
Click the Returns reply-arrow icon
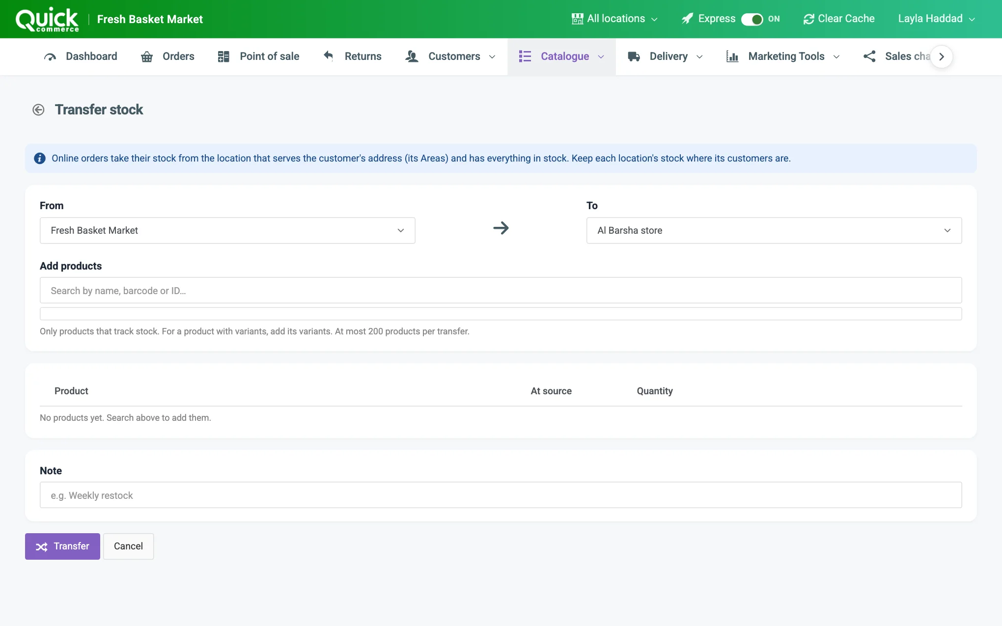point(329,56)
